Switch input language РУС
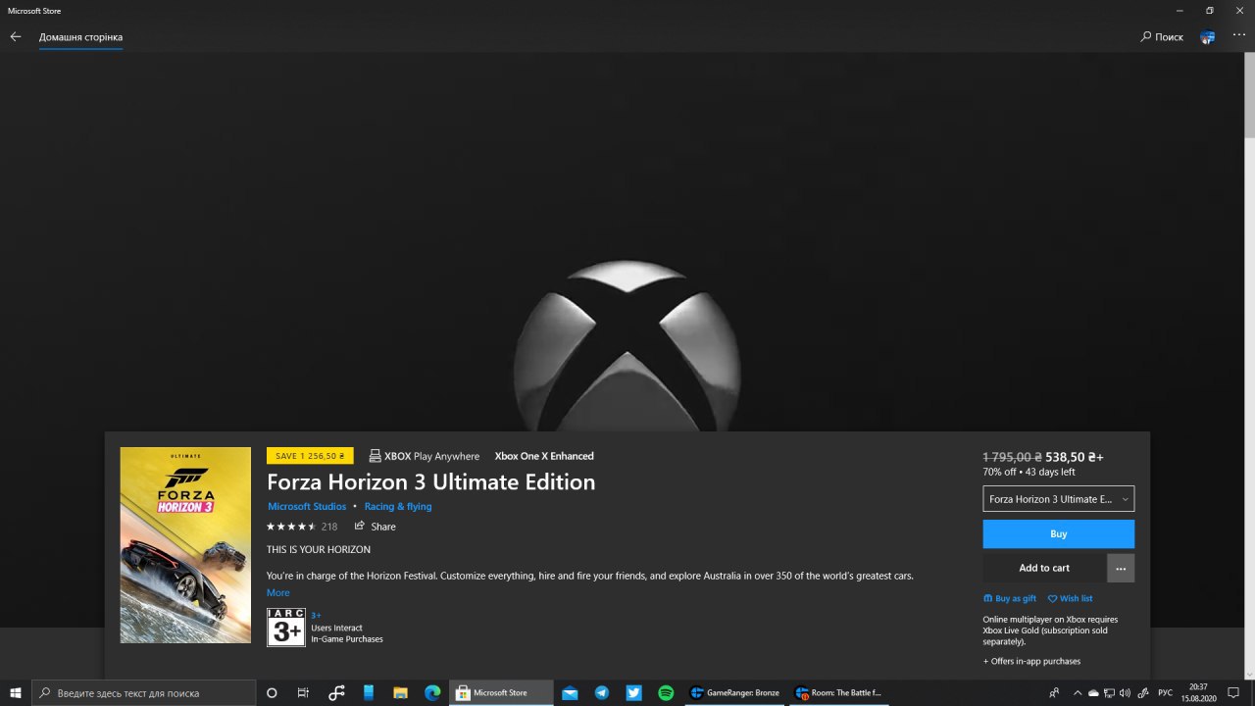Viewport: 1255px width, 706px height. tap(1166, 692)
